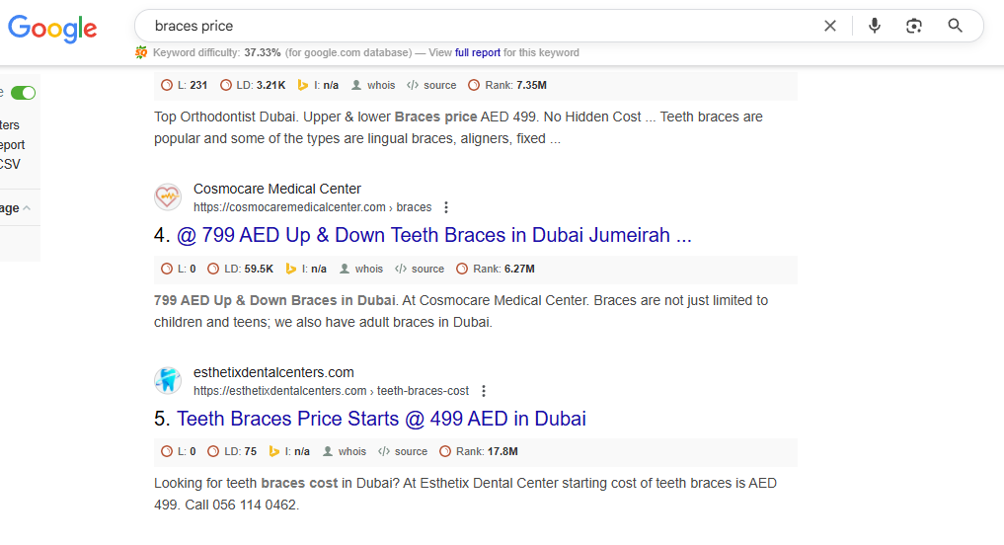This screenshot has height=545, width=1004.
Task: Submit search with magnifier icon
Action: click(955, 26)
